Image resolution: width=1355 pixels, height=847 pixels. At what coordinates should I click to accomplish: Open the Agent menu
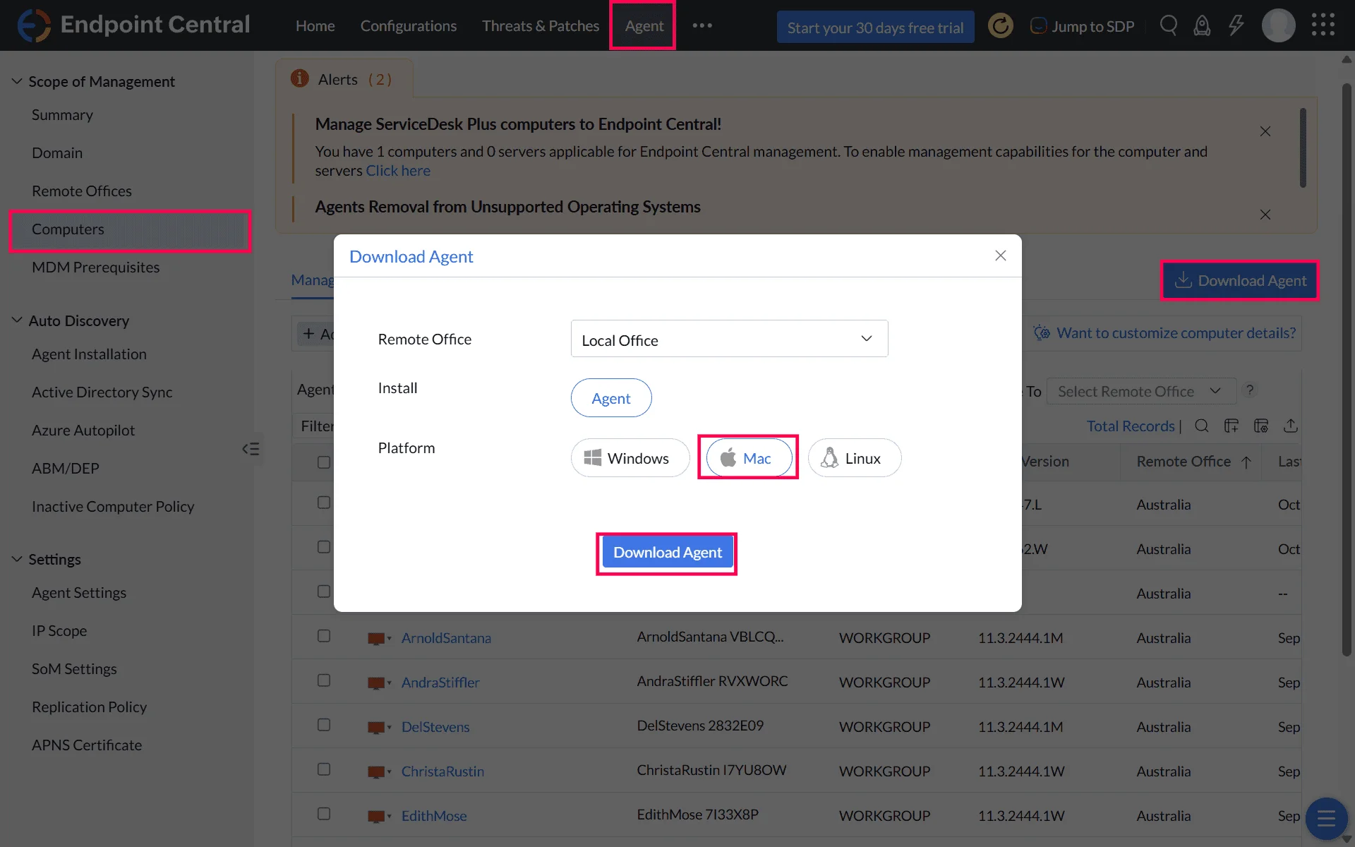(x=644, y=26)
